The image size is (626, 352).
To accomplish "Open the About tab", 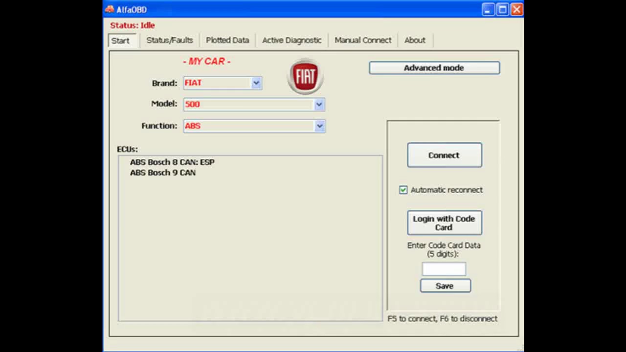I will [x=415, y=40].
